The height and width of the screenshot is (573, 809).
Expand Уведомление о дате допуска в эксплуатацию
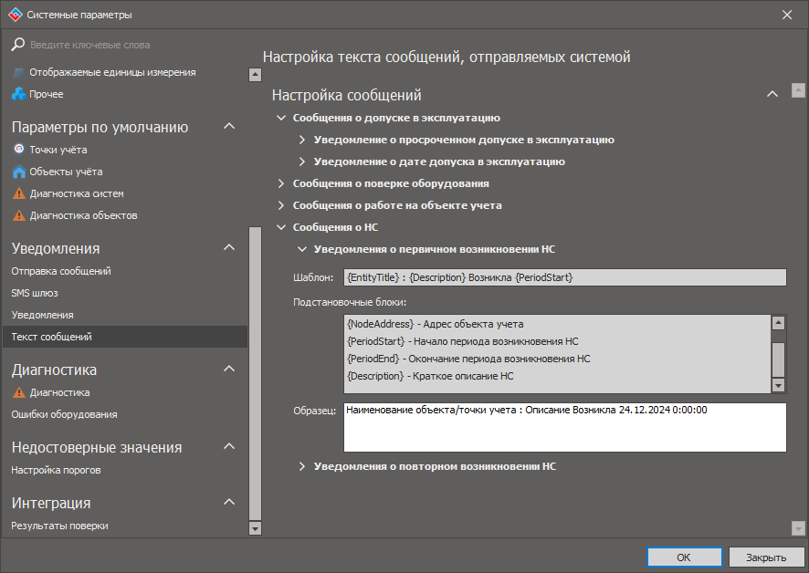[x=302, y=161]
